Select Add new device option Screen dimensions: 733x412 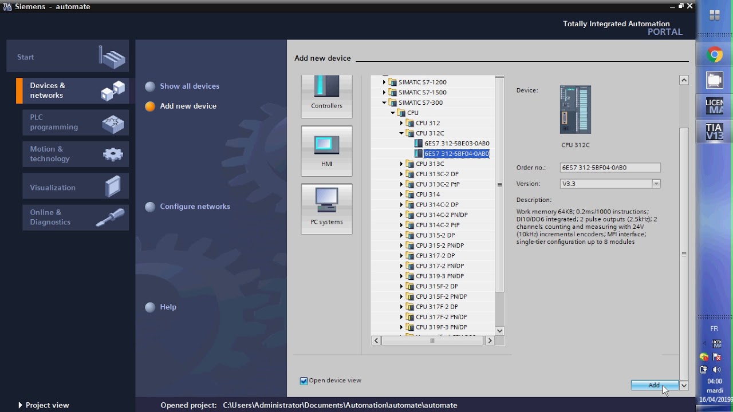[x=188, y=106]
